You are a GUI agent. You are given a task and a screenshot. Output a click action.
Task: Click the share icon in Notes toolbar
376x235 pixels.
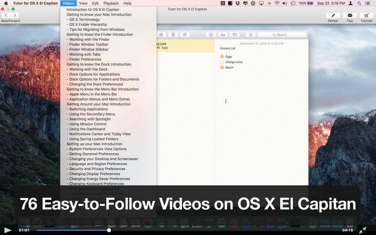point(251,35)
